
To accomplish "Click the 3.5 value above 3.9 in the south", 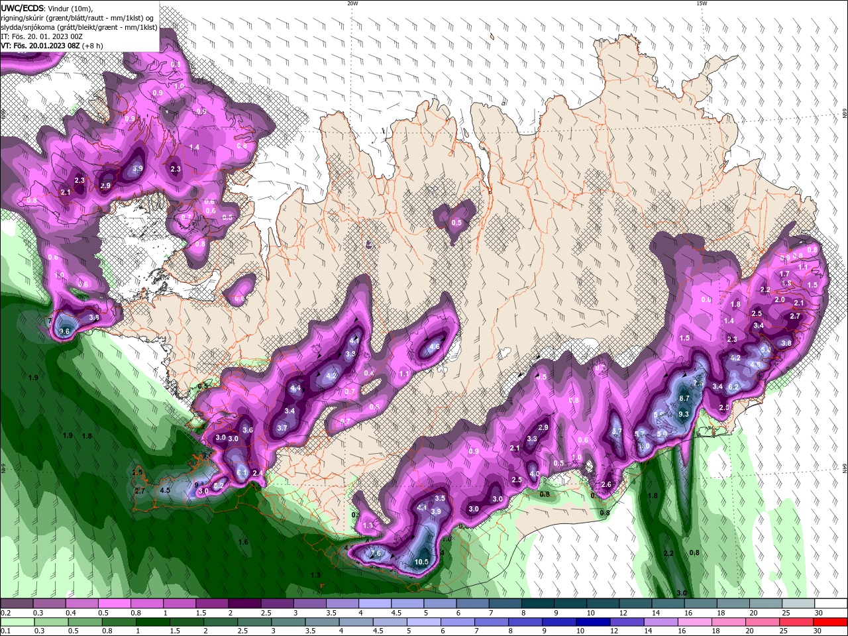I will 439,498.
